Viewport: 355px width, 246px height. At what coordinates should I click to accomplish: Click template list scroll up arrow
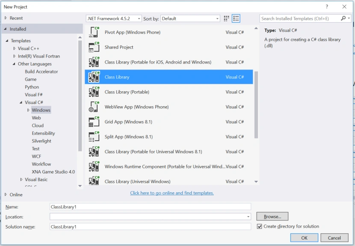click(x=256, y=28)
